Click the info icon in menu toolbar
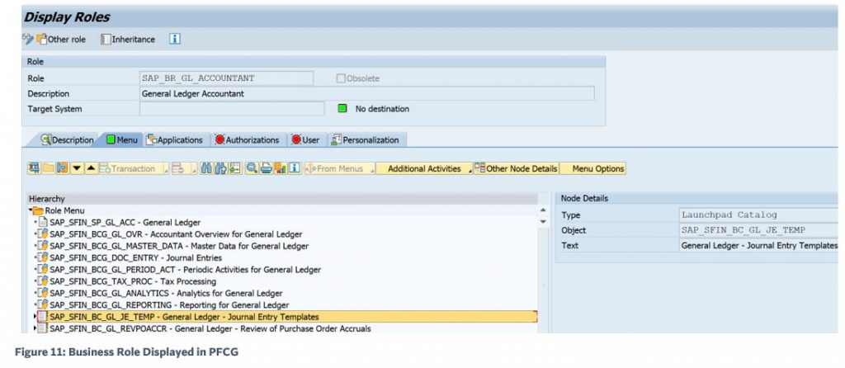This screenshot has width=845, height=368. 295,168
